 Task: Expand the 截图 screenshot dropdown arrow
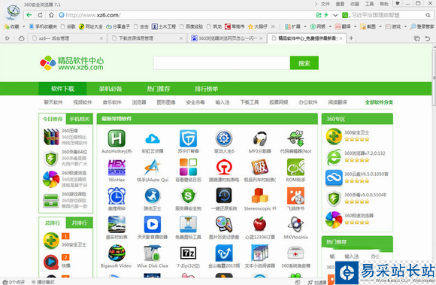(x=380, y=26)
